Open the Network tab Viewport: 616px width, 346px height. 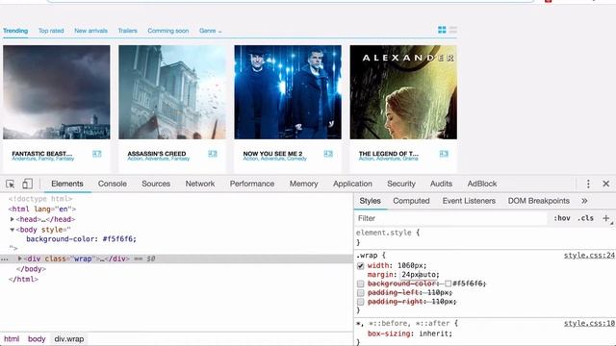click(200, 184)
